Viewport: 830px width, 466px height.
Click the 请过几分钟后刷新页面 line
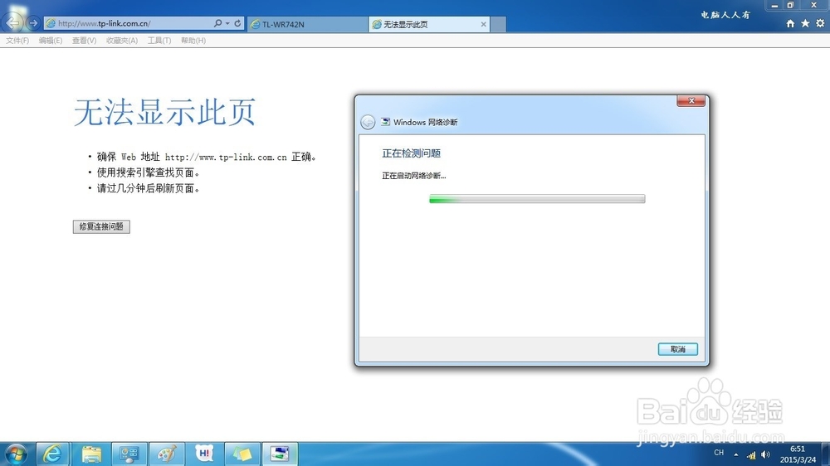pos(149,188)
